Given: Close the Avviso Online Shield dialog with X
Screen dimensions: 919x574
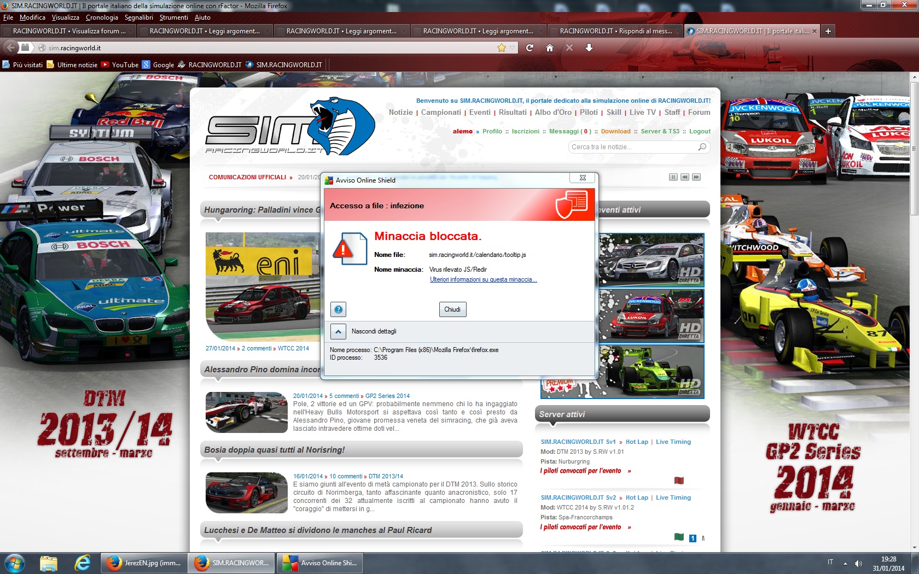Looking at the screenshot, I should coord(583,178).
